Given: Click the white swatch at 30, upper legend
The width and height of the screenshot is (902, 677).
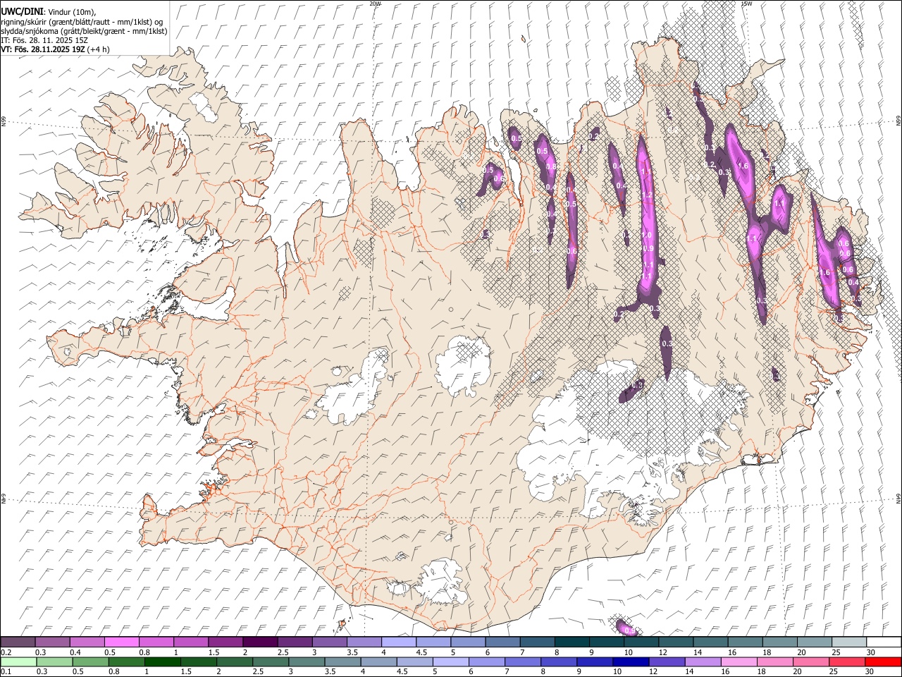Looking at the screenshot, I should coord(883,642).
